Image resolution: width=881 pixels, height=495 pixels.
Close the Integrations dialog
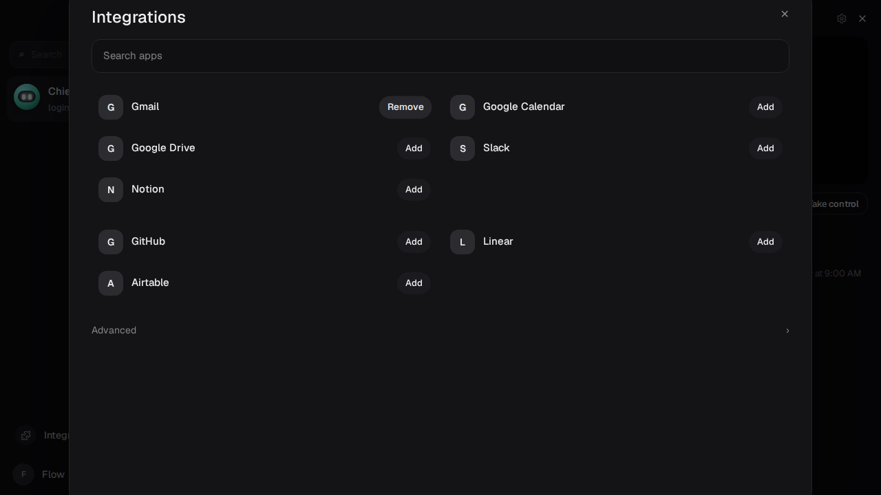785,14
